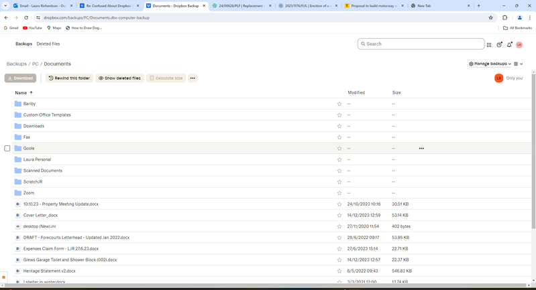The image size is (536, 290).
Task: Open the Dropbox apps grid icon
Action: coord(489,44)
